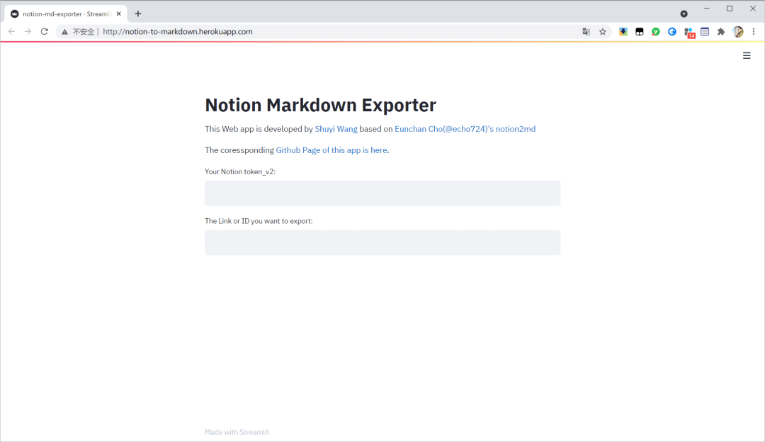Open the Github Page of this app link

[x=331, y=150]
